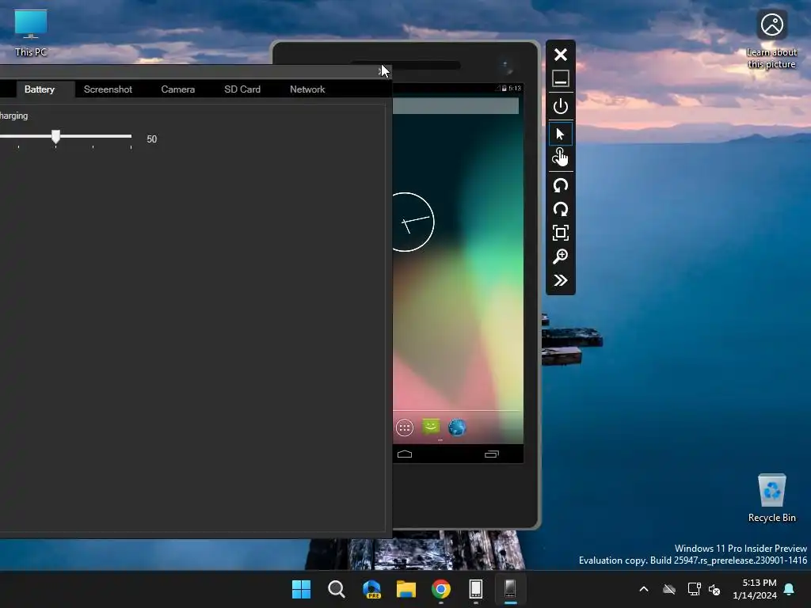This screenshot has height=608, width=811.
Task: Open the Screenshot tab
Action: 108,89
